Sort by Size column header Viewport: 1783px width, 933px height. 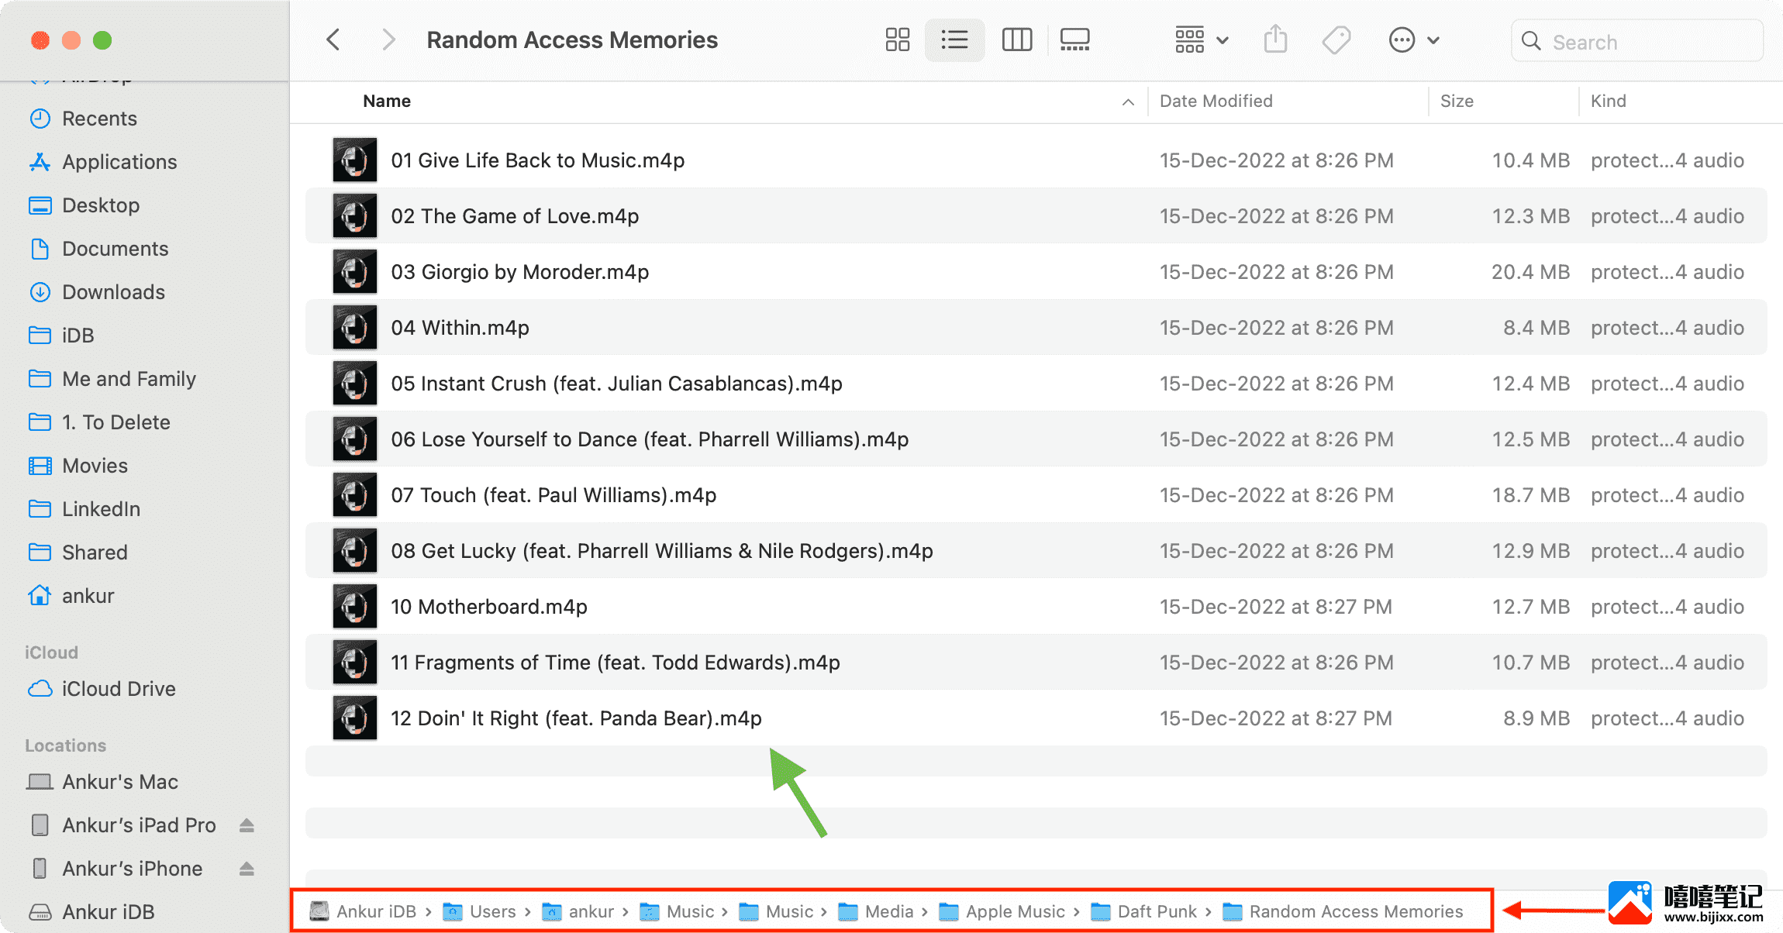click(1457, 101)
